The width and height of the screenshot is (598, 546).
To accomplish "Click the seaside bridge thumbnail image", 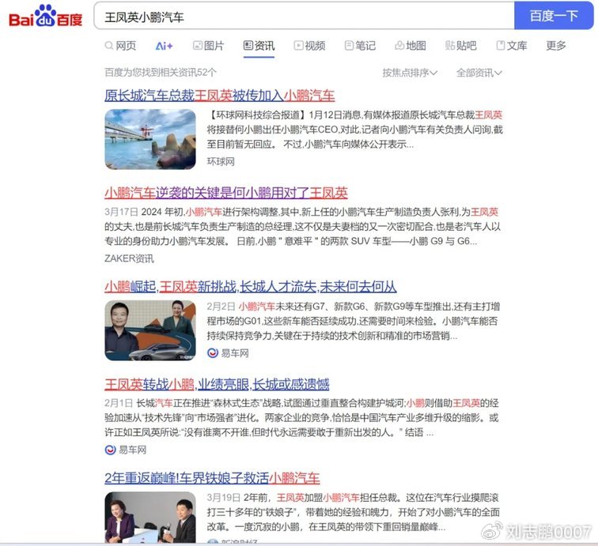I will tap(150, 139).
